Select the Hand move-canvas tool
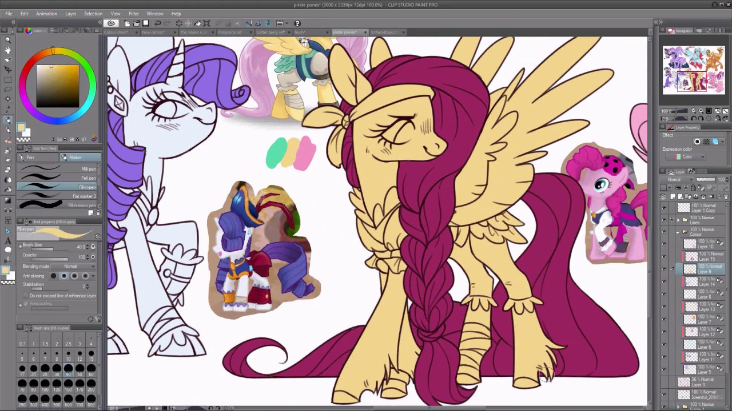 click(x=8, y=50)
